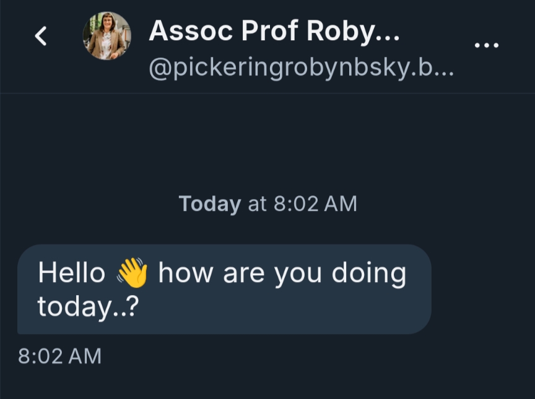
Task: Expand the ellipsis menu beside the profile name
Action: 486,45
